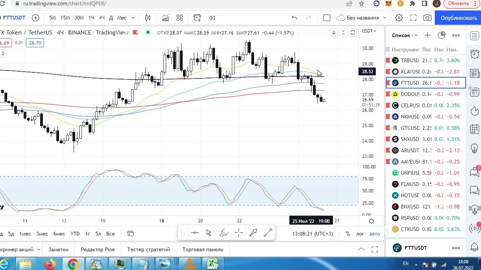This screenshot has width=481, height=270.
Task: Open the "Заметки" tab
Action: [58, 249]
